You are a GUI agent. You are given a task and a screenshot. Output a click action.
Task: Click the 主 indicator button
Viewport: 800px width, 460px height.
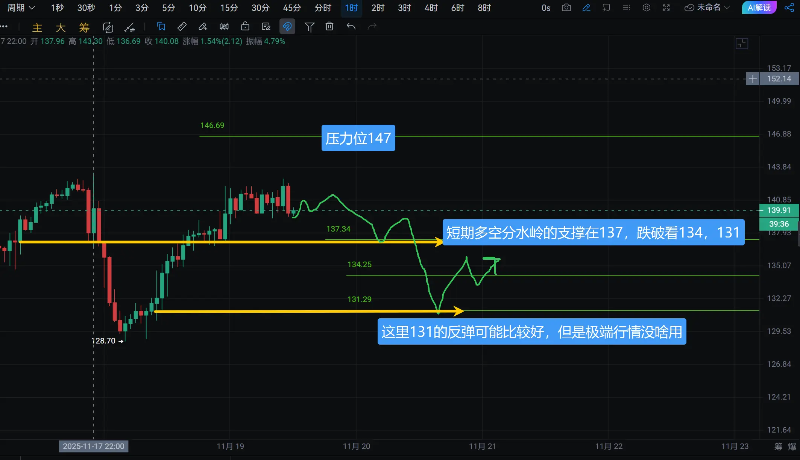tap(37, 27)
